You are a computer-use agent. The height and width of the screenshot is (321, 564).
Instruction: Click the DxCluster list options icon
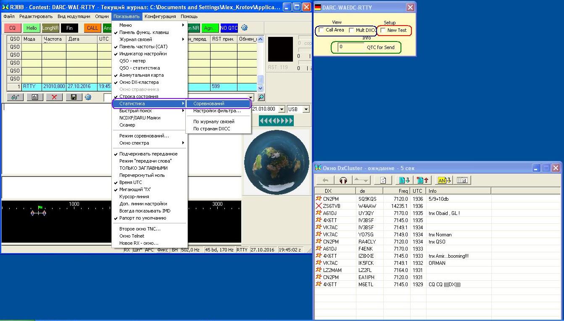coord(462,180)
